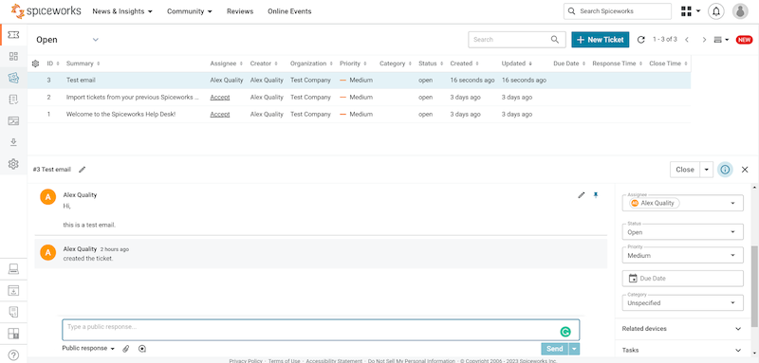This screenshot has height=363, width=759.
Task: Open the settings gear icon in sidebar
Action: [13, 164]
